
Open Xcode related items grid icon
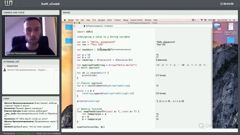click(74, 26)
